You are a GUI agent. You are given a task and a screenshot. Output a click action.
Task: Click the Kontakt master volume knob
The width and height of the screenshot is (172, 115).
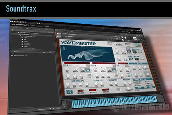click(125, 38)
